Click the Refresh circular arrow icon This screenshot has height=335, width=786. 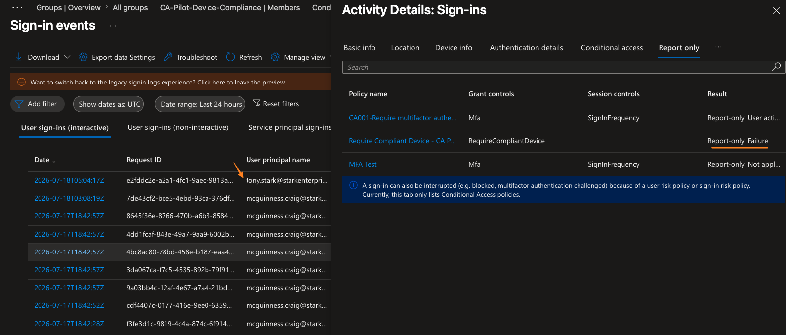[x=230, y=57]
